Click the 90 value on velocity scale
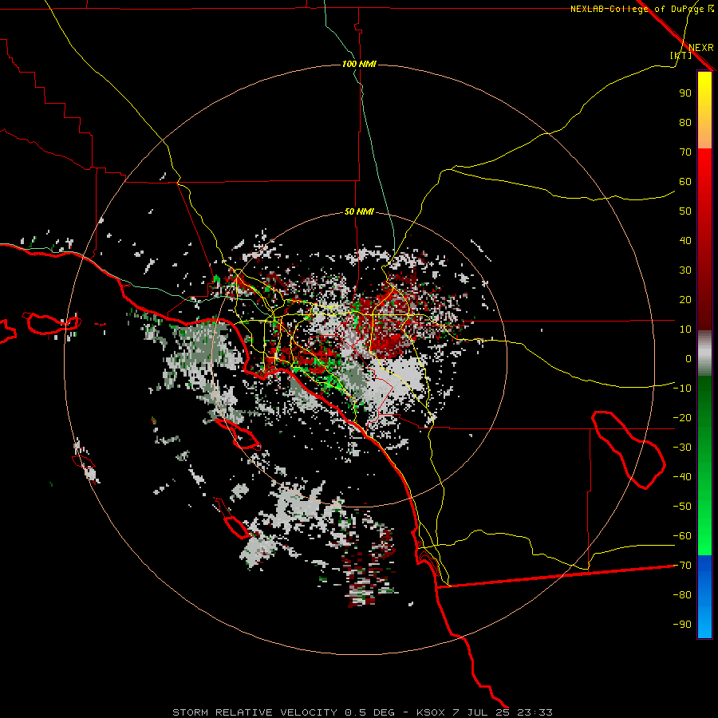 pos(685,93)
